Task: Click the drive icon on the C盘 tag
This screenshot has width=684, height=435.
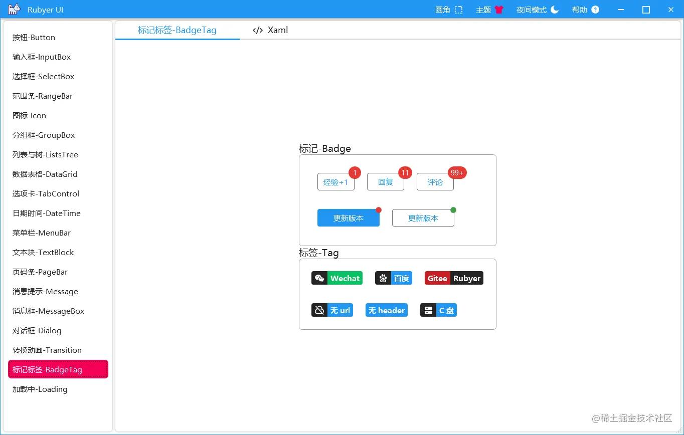Action: click(x=428, y=310)
